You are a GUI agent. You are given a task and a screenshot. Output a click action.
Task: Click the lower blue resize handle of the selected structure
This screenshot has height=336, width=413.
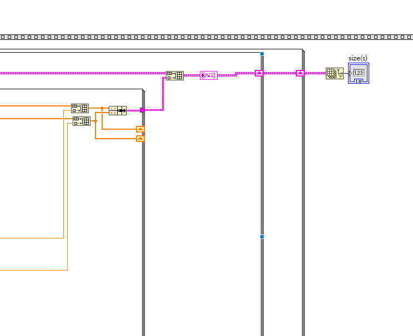coord(262,237)
